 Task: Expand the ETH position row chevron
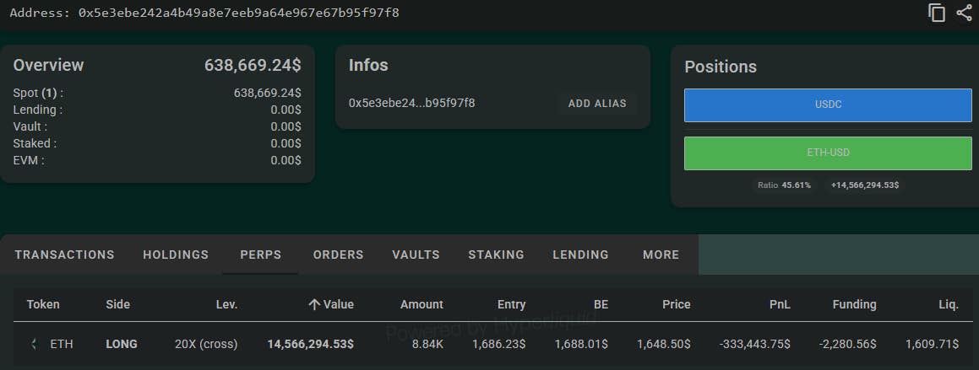click(34, 344)
